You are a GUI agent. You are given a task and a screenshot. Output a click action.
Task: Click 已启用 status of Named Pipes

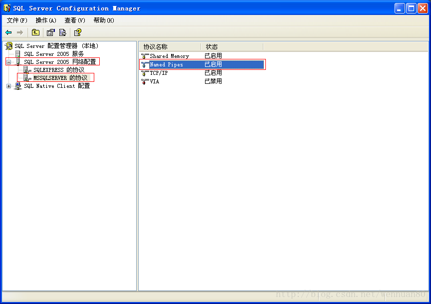pos(213,65)
